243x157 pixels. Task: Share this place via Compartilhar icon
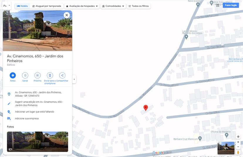pyautogui.click(x=62, y=75)
